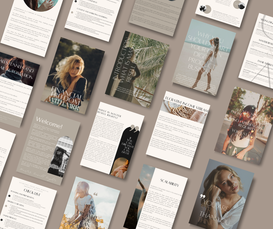273x229 pixels.
Task: Click the white quote mark beside "You Are Stronger"
Action: [x=202, y=197]
